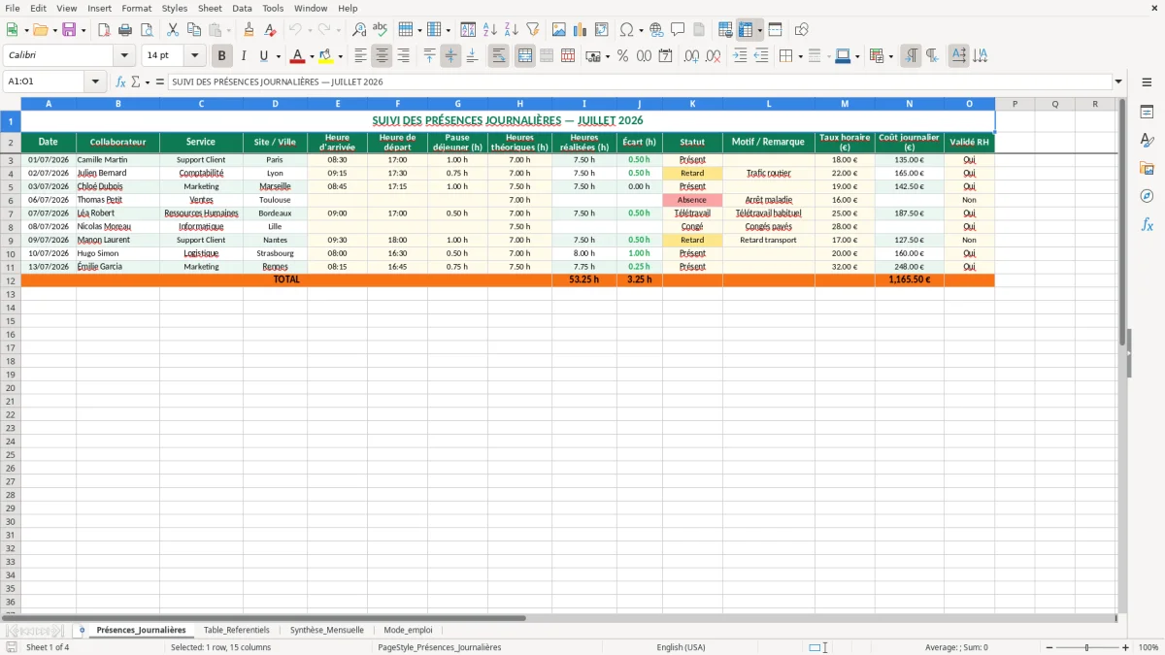Image resolution: width=1165 pixels, height=655 pixels.
Task: Click the Copy icon
Action: click(x=194, y=30)
